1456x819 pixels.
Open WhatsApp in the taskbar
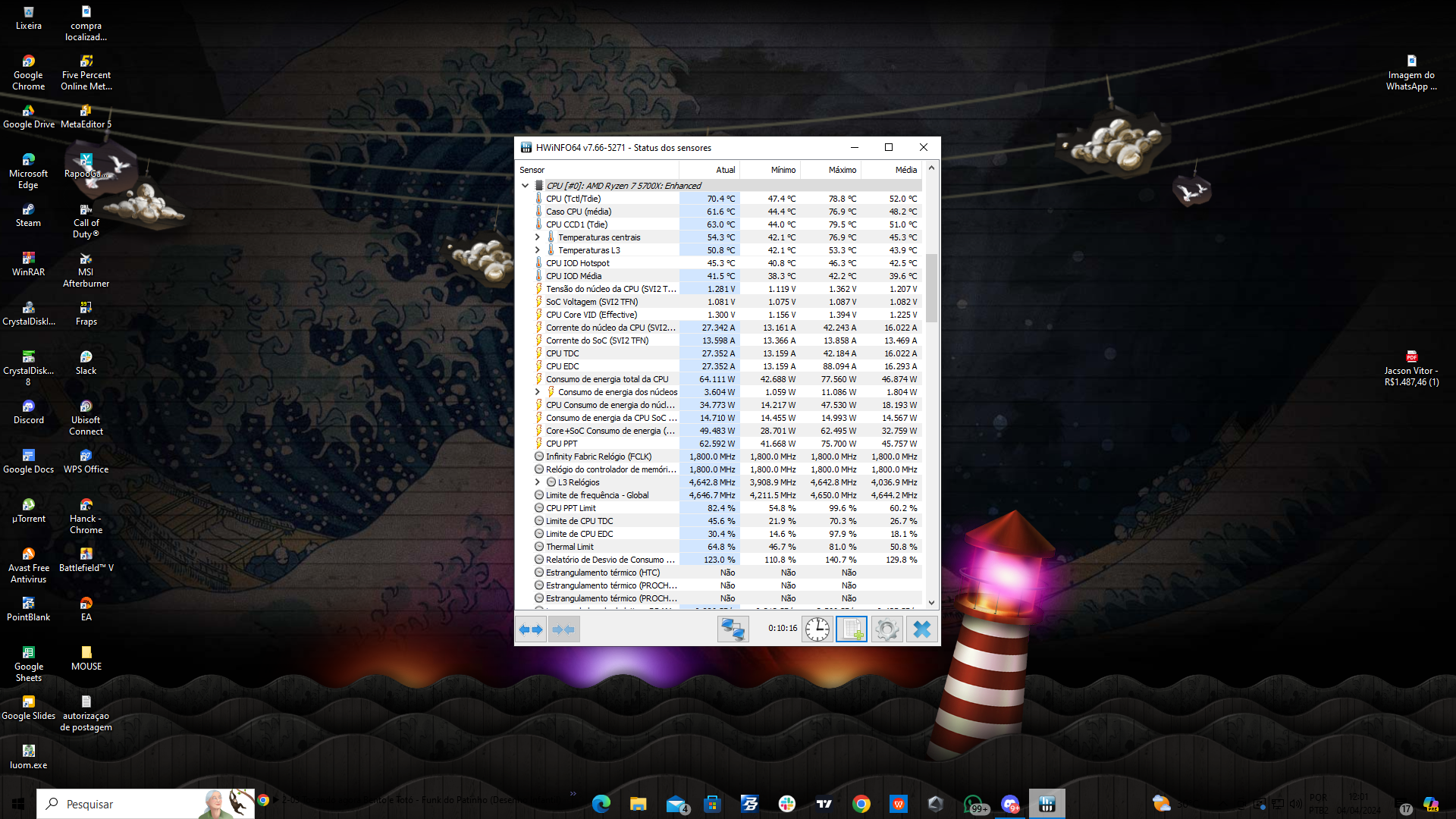(x=973, y=804)
